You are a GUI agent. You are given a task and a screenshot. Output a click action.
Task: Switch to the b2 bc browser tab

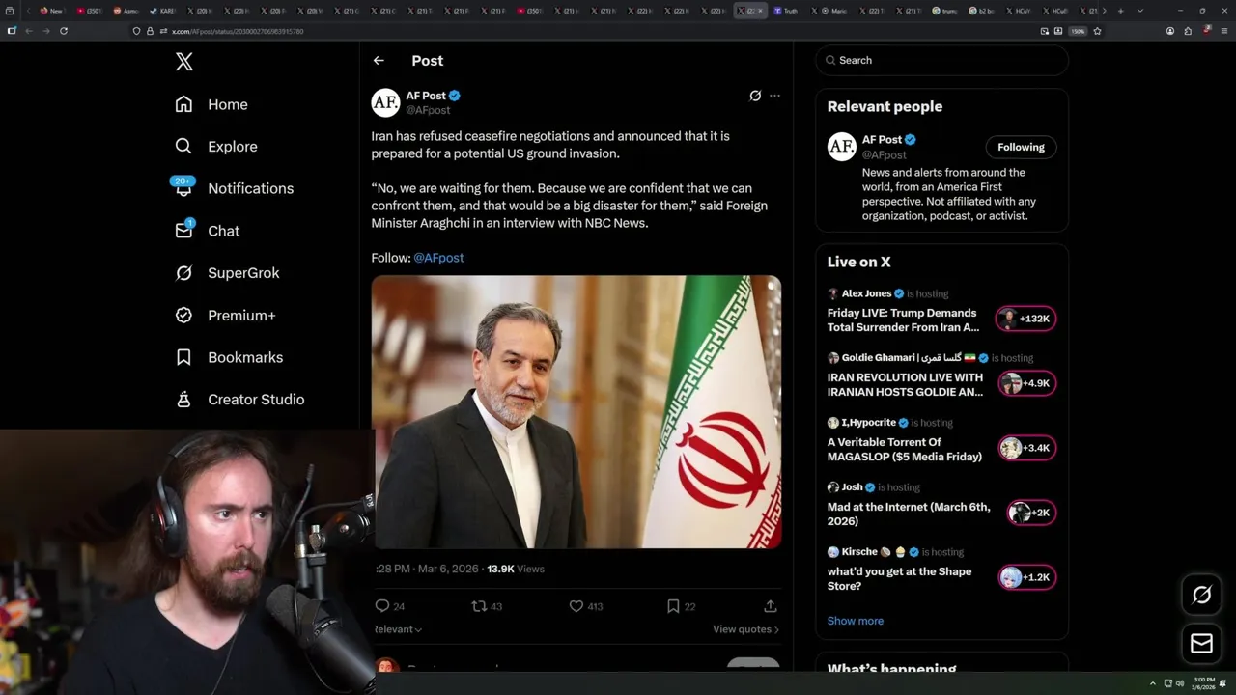[982, 11]
